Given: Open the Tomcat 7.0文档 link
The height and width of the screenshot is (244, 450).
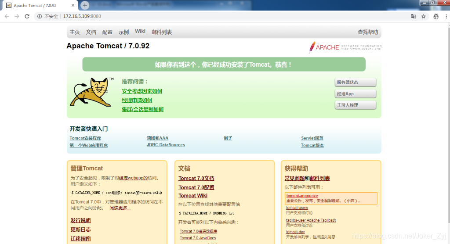Looking at the screenshot, I should [196, 178].
